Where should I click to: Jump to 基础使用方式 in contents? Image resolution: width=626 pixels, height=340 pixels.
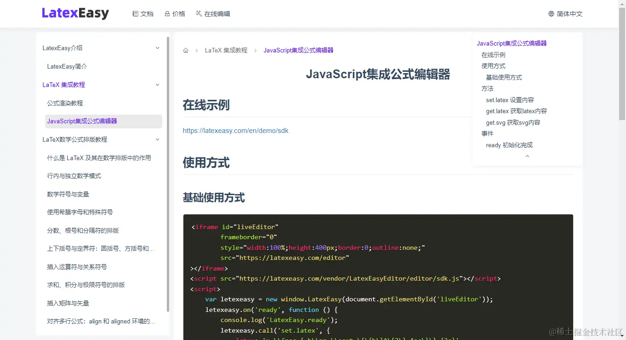click(x=504, y=77)
